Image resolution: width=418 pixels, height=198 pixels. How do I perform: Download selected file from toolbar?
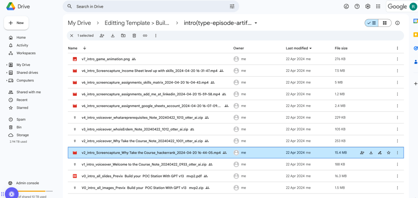[112, 35]
